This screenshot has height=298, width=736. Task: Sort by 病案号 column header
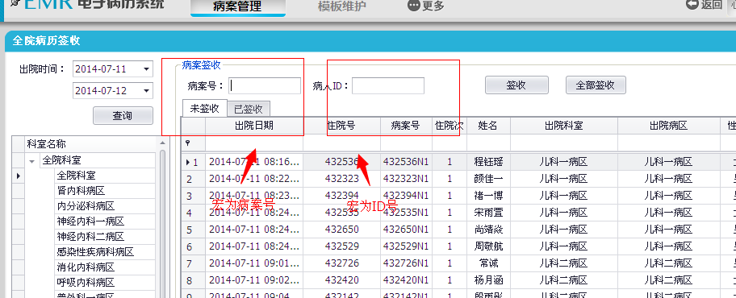point(406,126)
